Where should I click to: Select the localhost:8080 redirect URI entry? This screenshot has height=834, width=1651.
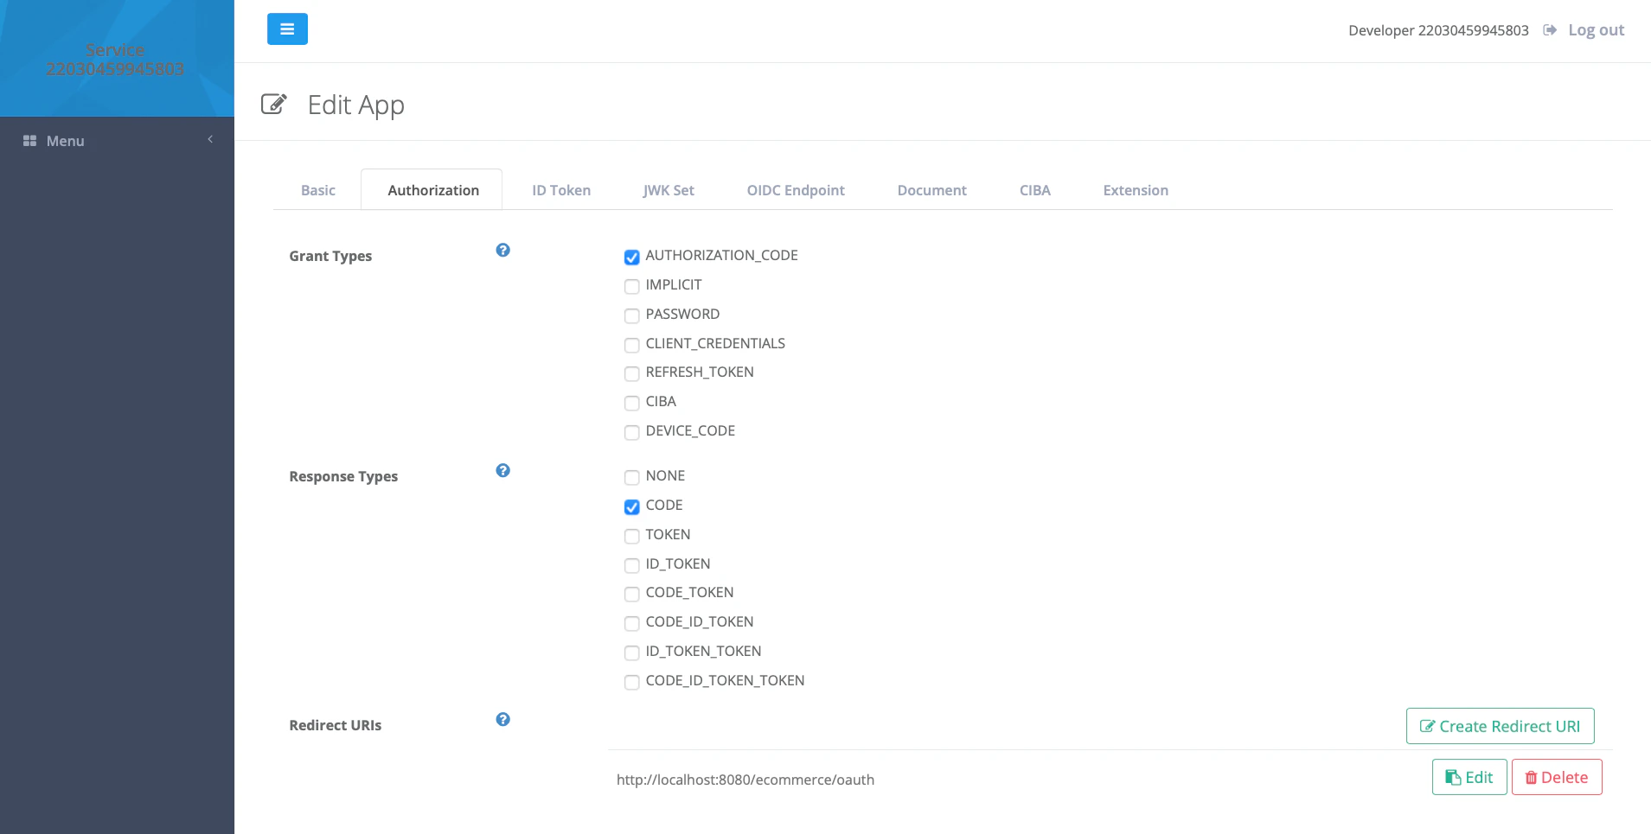[x=745, y=779]
